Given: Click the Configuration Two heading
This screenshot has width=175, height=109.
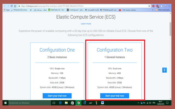Looking at the screenshot, I should pos(115,50).
